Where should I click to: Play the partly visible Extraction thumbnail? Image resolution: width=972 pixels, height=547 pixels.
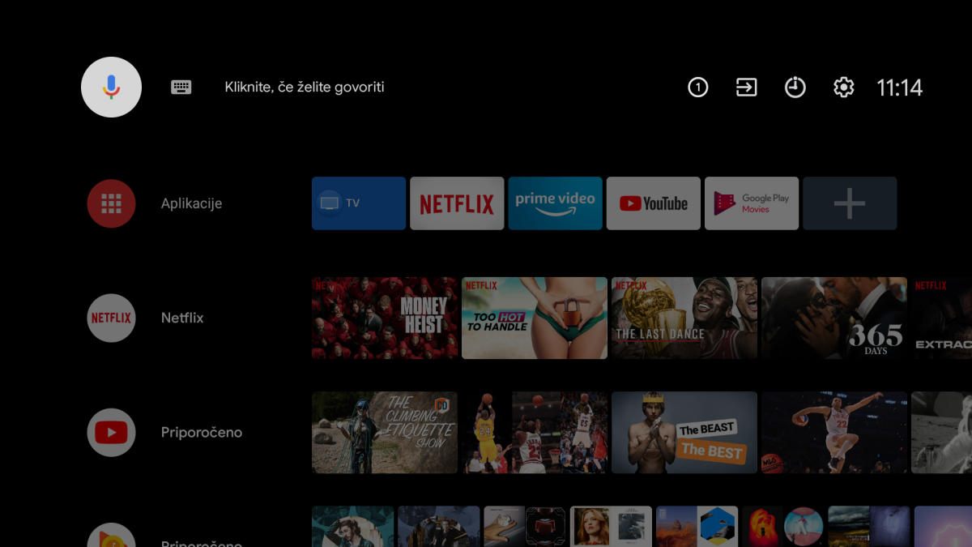coord(942,318)
